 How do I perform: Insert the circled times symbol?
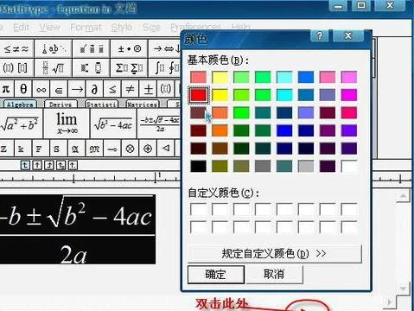point(130,149)
